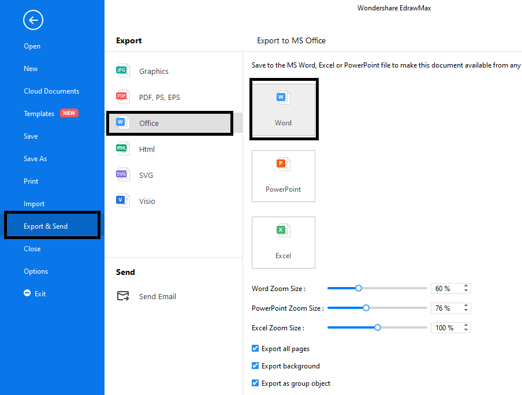This screenshot has width=522, height=395.
Task: Click the JPG Graphics export icon
Action: [122, 70]
